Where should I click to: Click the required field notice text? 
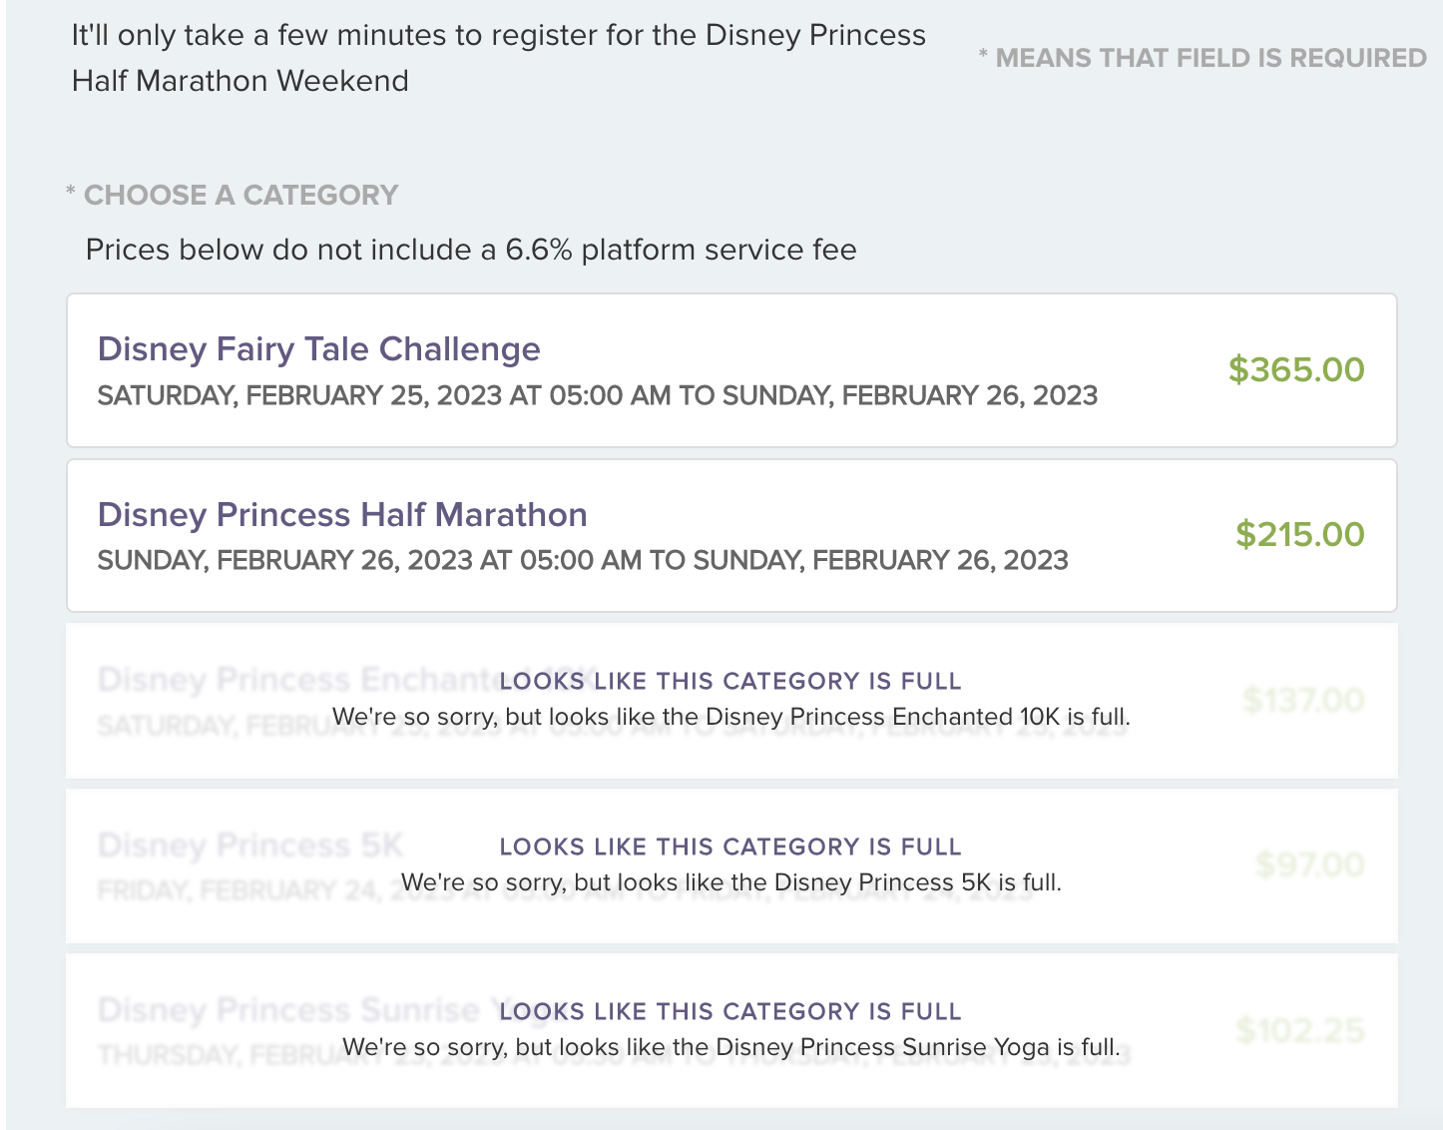(x=1202, y=58)
